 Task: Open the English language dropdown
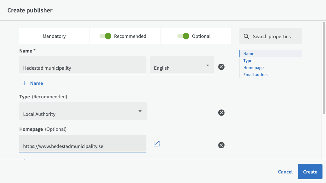(x=182, y=66)
